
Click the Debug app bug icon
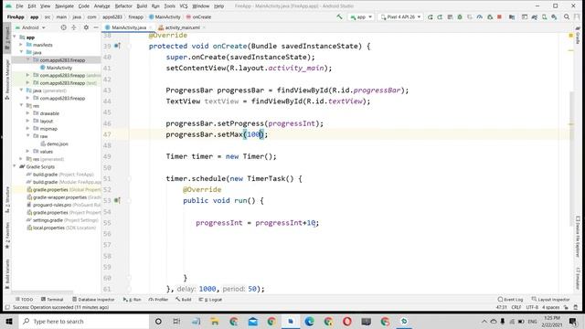[460, 16]
